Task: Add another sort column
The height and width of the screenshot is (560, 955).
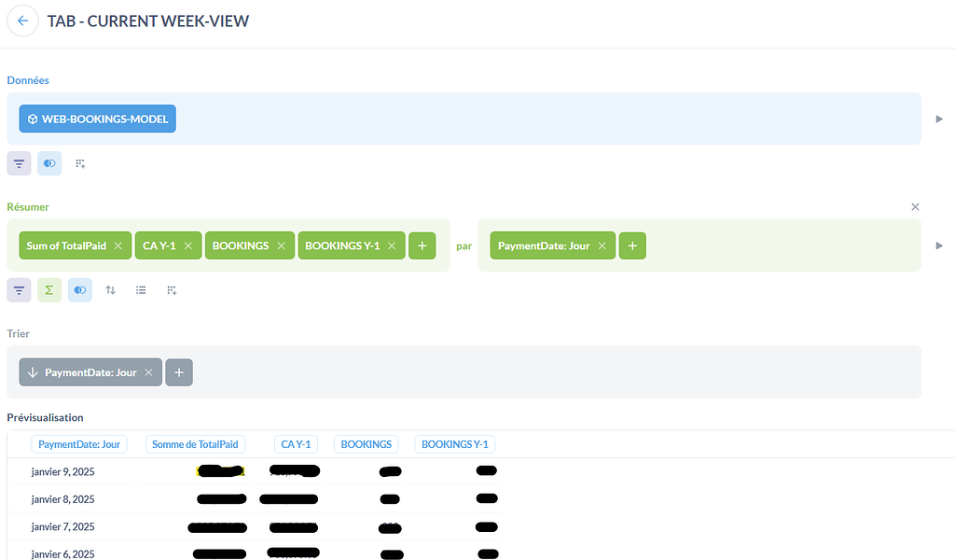Action: point(179,372)
